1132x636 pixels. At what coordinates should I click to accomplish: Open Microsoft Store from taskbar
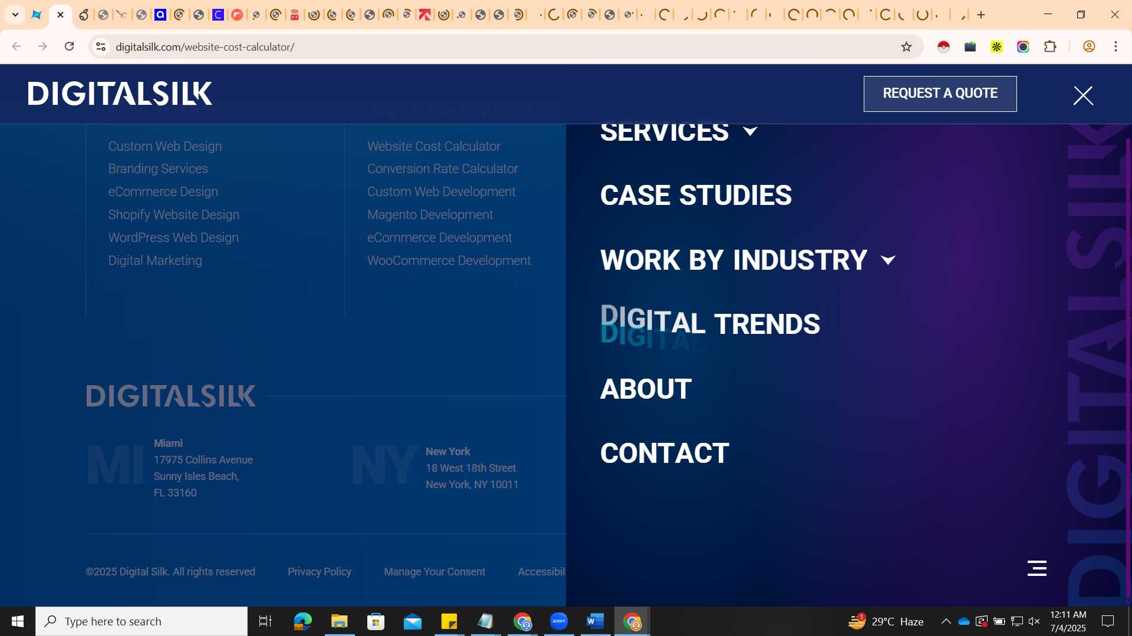[376, 621]
